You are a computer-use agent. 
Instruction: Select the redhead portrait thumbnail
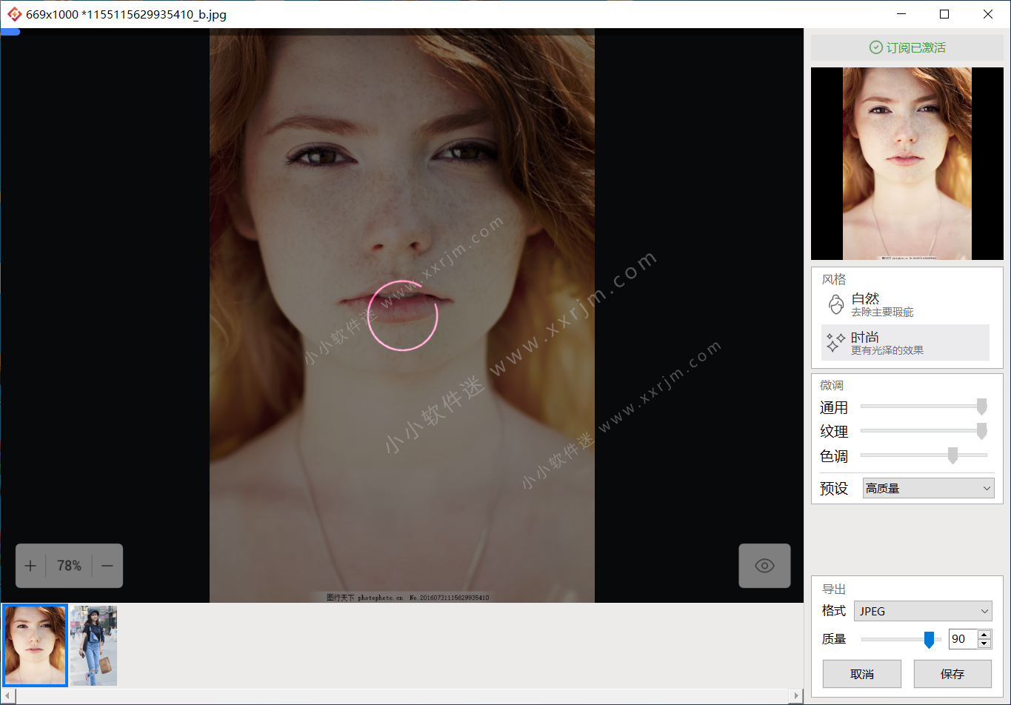[35, 645]
